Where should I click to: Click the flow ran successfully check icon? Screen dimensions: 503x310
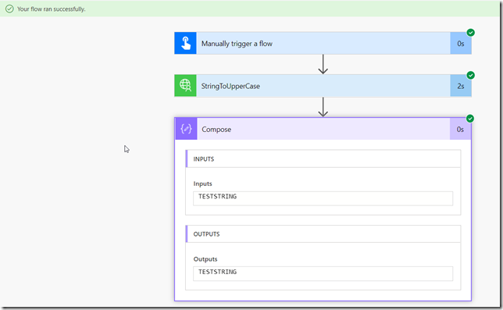9,9
